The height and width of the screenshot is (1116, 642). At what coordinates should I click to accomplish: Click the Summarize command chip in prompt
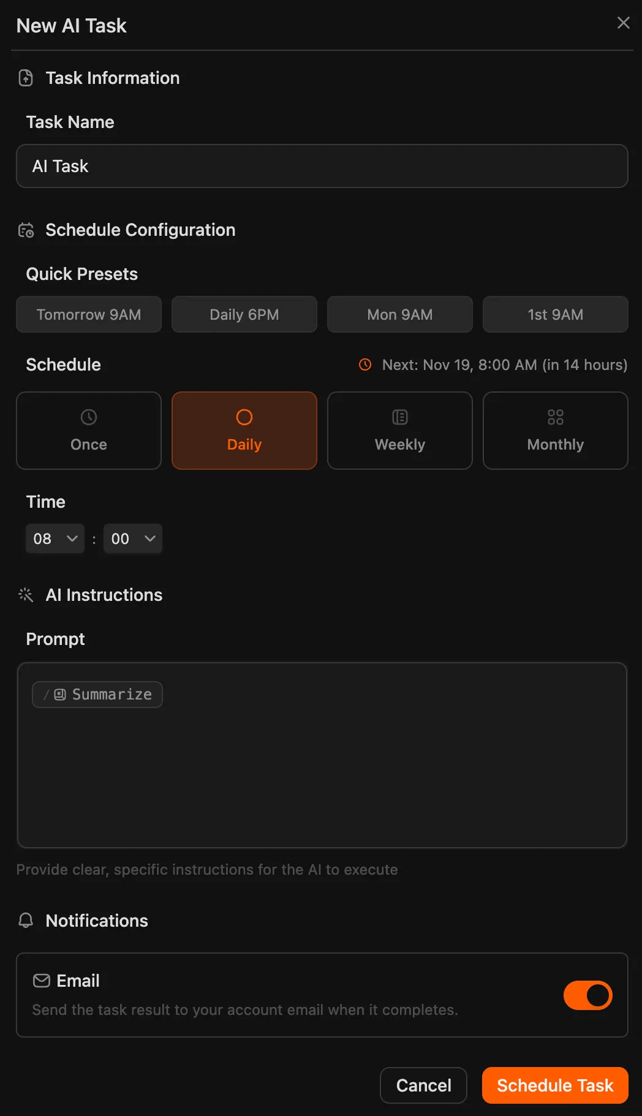tap(98, 695)
